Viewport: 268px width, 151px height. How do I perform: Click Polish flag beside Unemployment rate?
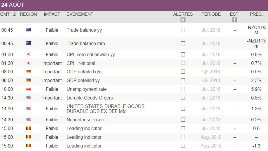[x=29, y=89]
